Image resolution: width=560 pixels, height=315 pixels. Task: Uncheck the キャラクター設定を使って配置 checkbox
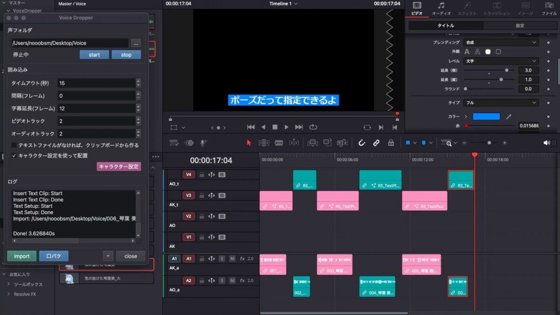[14, 155]
